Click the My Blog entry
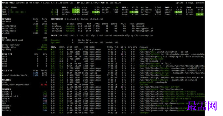223x116 pixels. point(6,50)
